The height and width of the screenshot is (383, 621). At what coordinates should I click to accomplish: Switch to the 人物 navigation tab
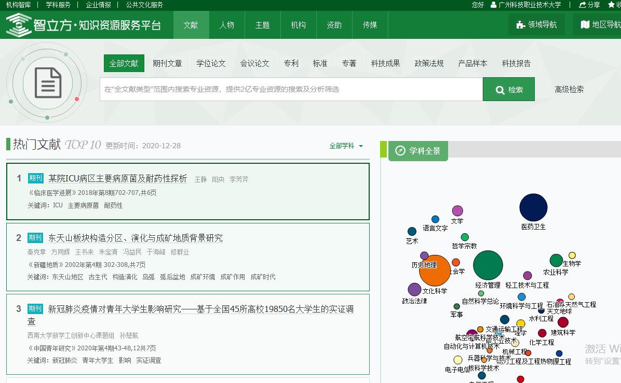227,25
